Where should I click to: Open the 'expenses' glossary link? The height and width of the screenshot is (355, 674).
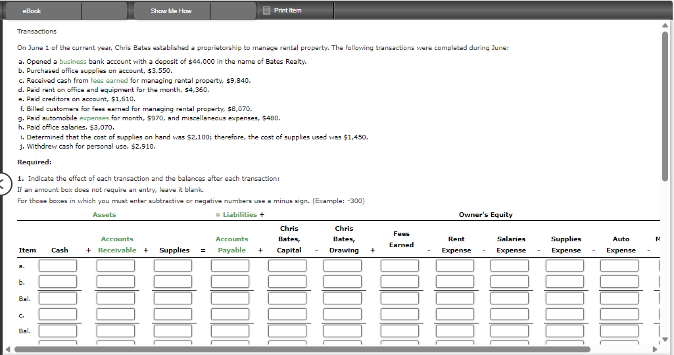(94, 118)
